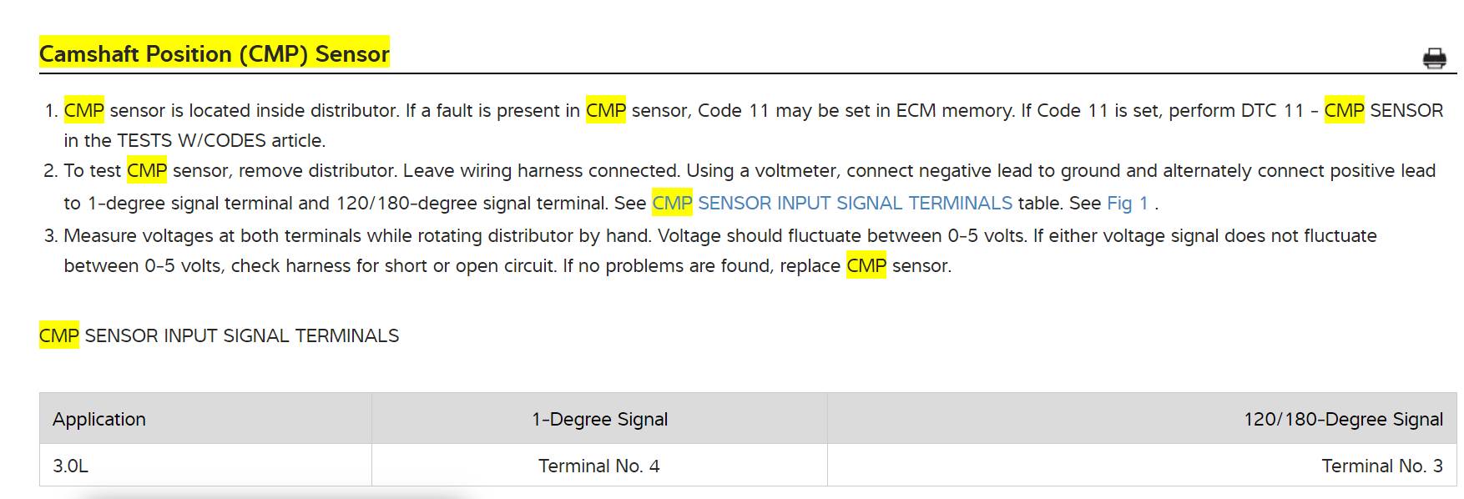Viewport: 1464px width, 499px height.
Task: Click the Terminal No. 4 cell
Action: pos(598,466)
